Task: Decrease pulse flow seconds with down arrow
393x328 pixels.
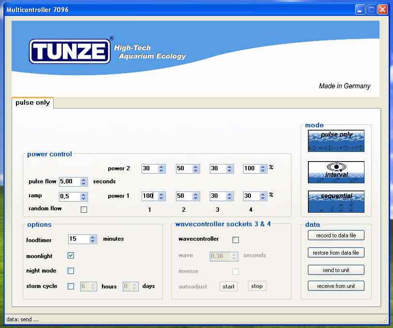Action: pos(84,184)
